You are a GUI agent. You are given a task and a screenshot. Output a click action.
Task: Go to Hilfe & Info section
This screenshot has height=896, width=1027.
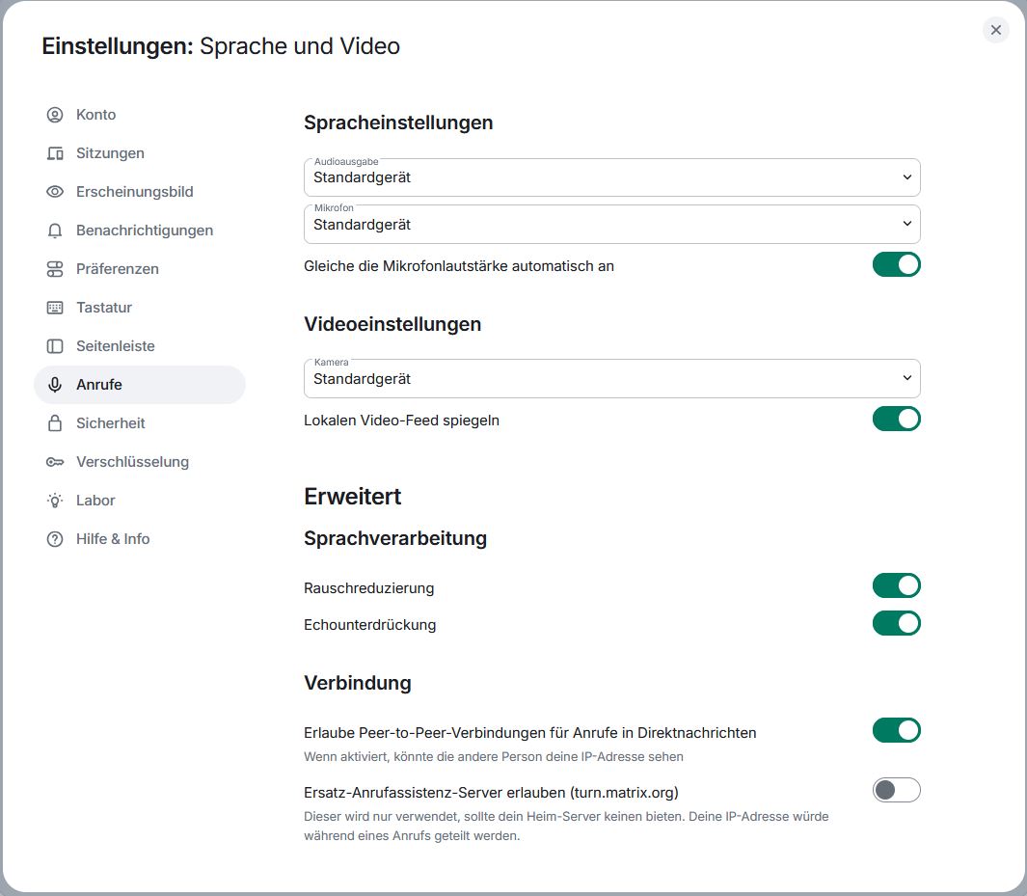point(113,539)
